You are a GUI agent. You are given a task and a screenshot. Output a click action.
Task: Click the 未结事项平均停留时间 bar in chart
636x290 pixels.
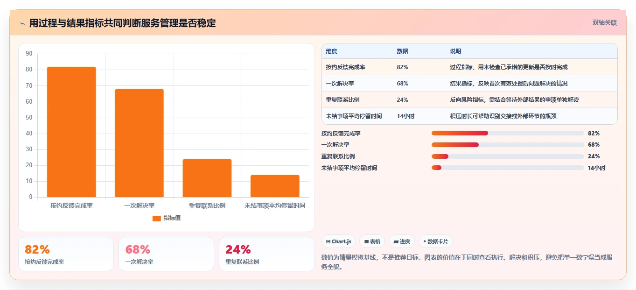(275, 186)
